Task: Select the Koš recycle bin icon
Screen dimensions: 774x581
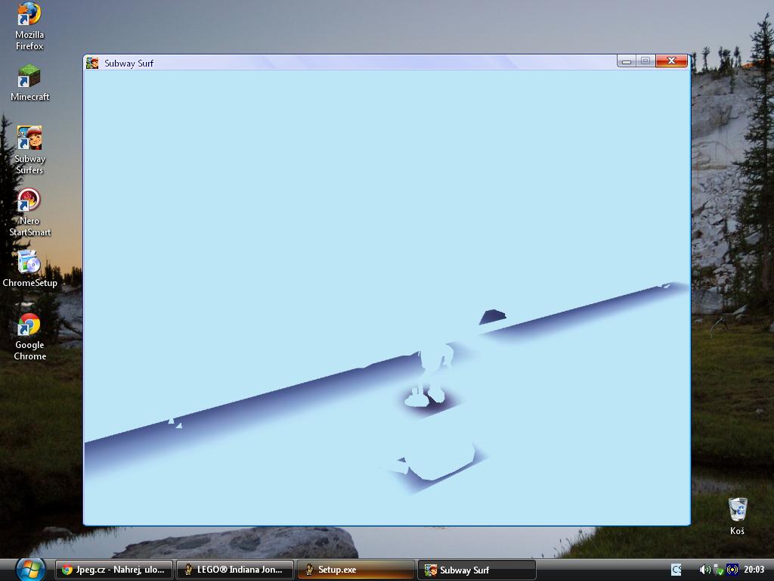Action: [738, 516]
